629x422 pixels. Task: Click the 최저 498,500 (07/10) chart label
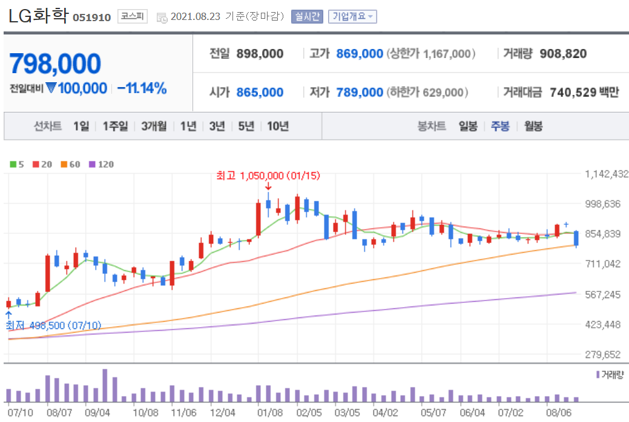pos(53,325)
